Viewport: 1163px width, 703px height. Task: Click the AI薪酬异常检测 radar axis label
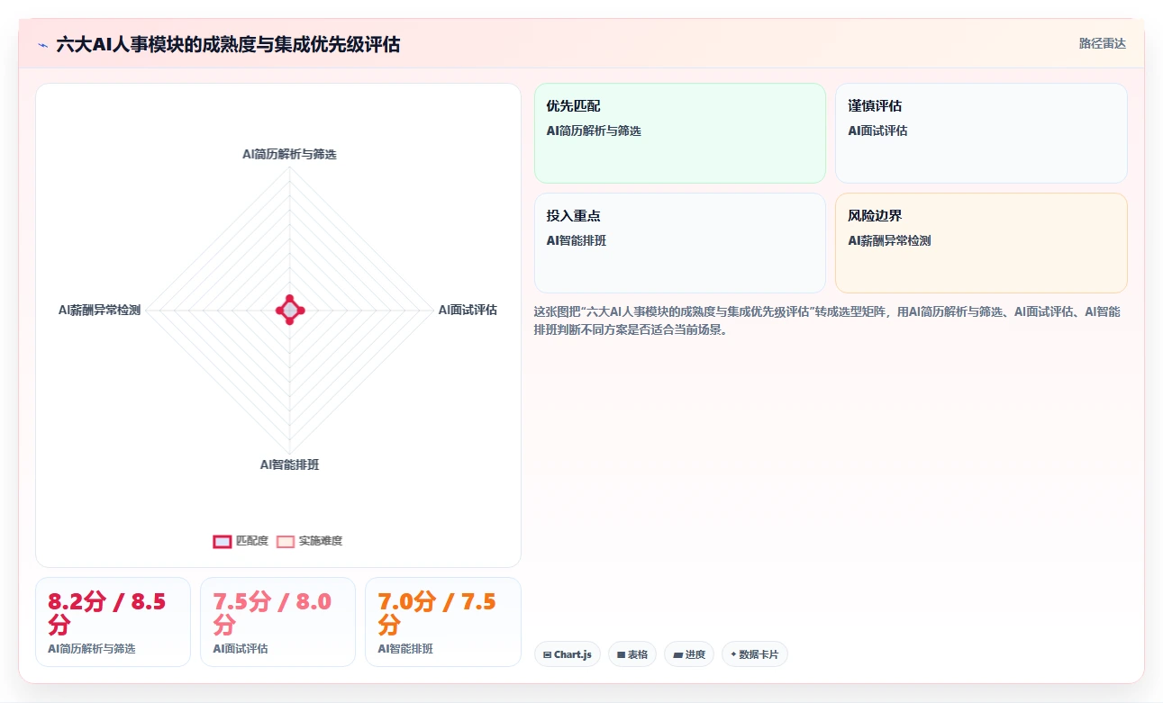pyautogui.click(x=99, y=310)
